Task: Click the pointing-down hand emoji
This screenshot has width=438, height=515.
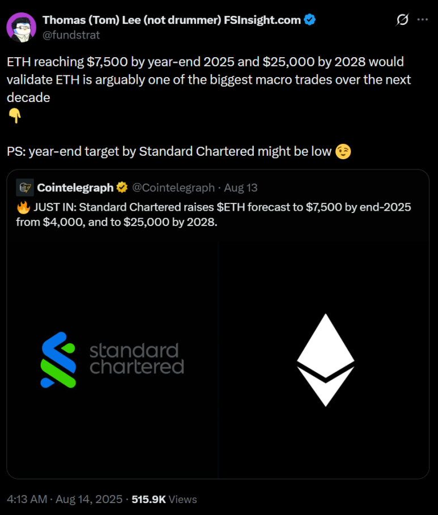Action: (x=15, y=116)
